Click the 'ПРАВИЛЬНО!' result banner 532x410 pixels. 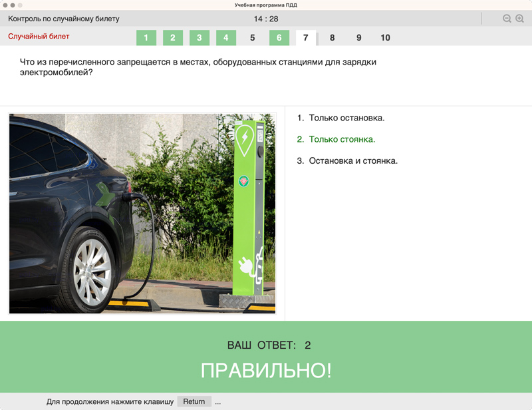266,370
